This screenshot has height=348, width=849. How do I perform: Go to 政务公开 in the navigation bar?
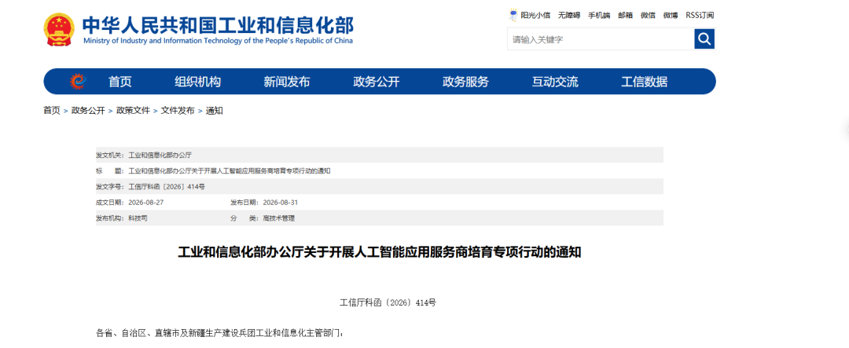coord(377,82)
